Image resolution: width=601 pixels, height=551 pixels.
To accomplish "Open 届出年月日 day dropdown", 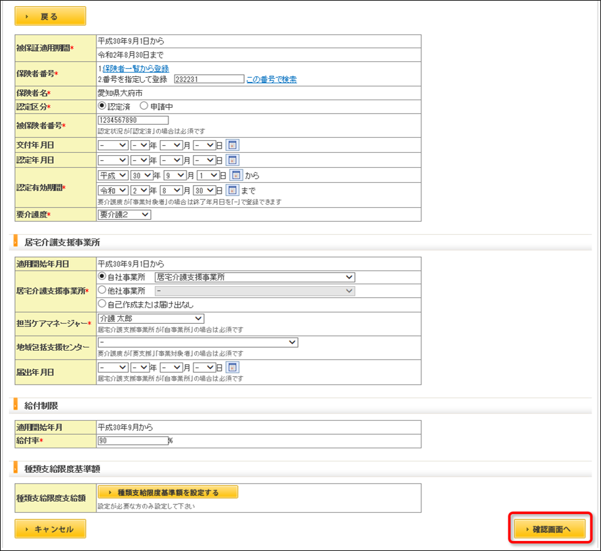I will click(204, 368).
